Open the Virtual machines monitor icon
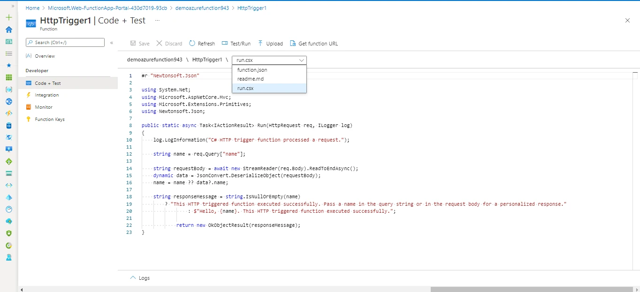This screenshot has width=640, height=292. tap(8, 149)
